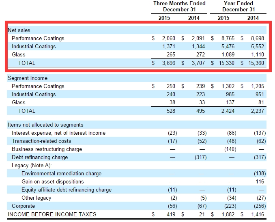Viewport: 275px width, 222px height.
Task: Select the Corporate row label
Action: [x=24, y=206]
